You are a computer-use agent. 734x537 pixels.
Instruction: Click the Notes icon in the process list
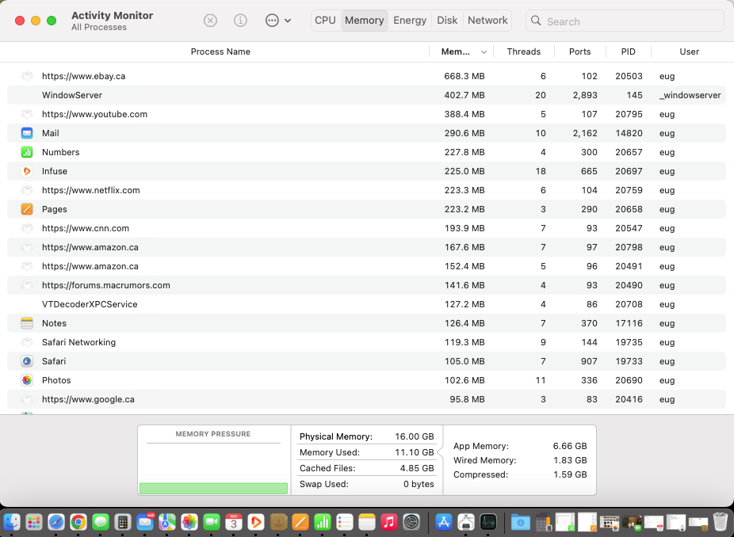coord(26,323)
